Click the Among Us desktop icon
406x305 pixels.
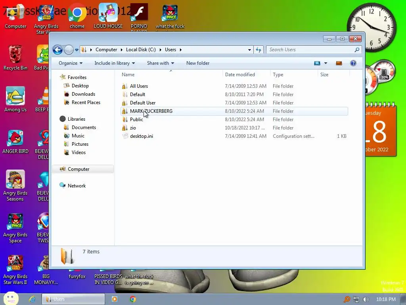[x=15, y=100]
